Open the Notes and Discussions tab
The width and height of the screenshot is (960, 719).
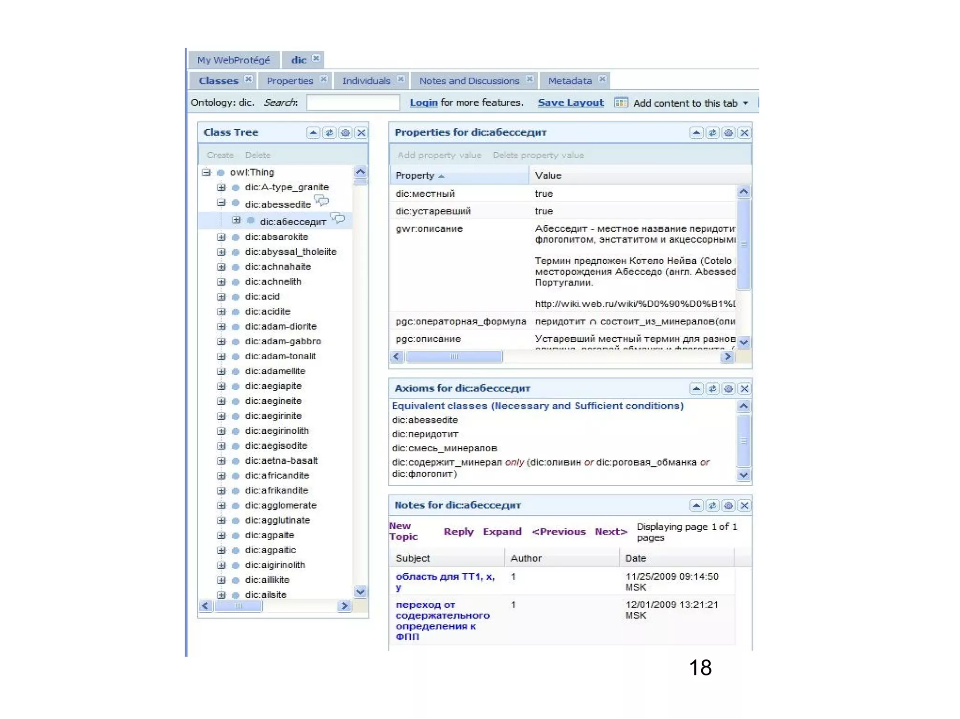[x=469, y=81]
